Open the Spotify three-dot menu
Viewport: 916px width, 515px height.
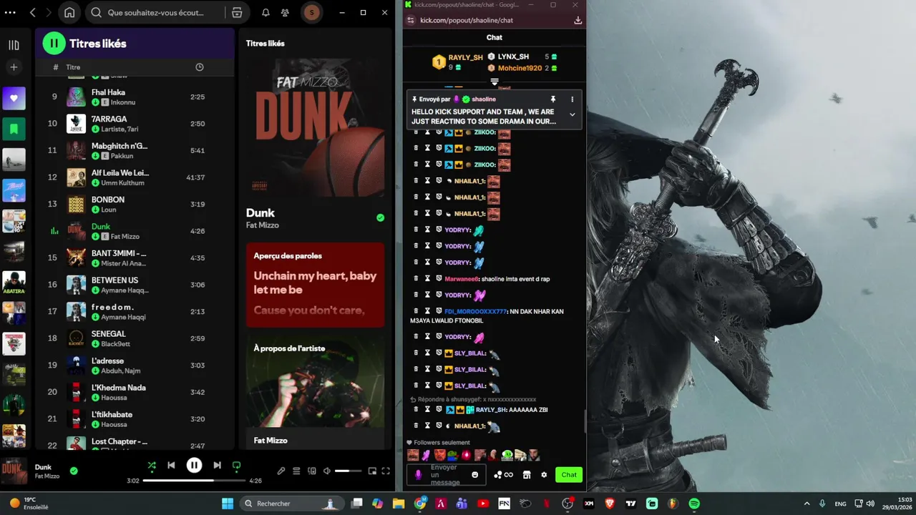(10, 12)
